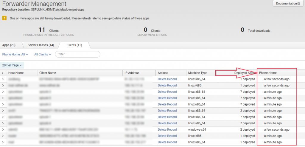Image resolution: width=305 pixels, height=147 pixels.
Task: Click the '0 Clients' deployment errors statistic
Action: pos(152,32)
